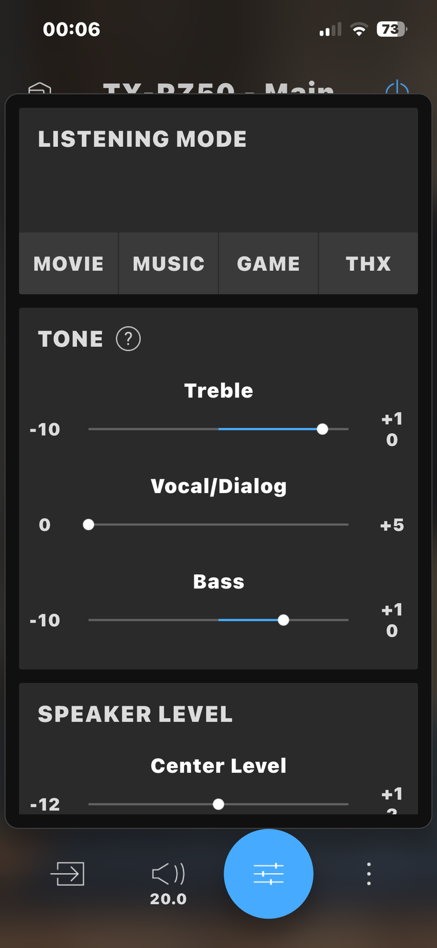Click the Bass slider handle
Viewport: 437px width, 948px height.
(x=284, y=620)
